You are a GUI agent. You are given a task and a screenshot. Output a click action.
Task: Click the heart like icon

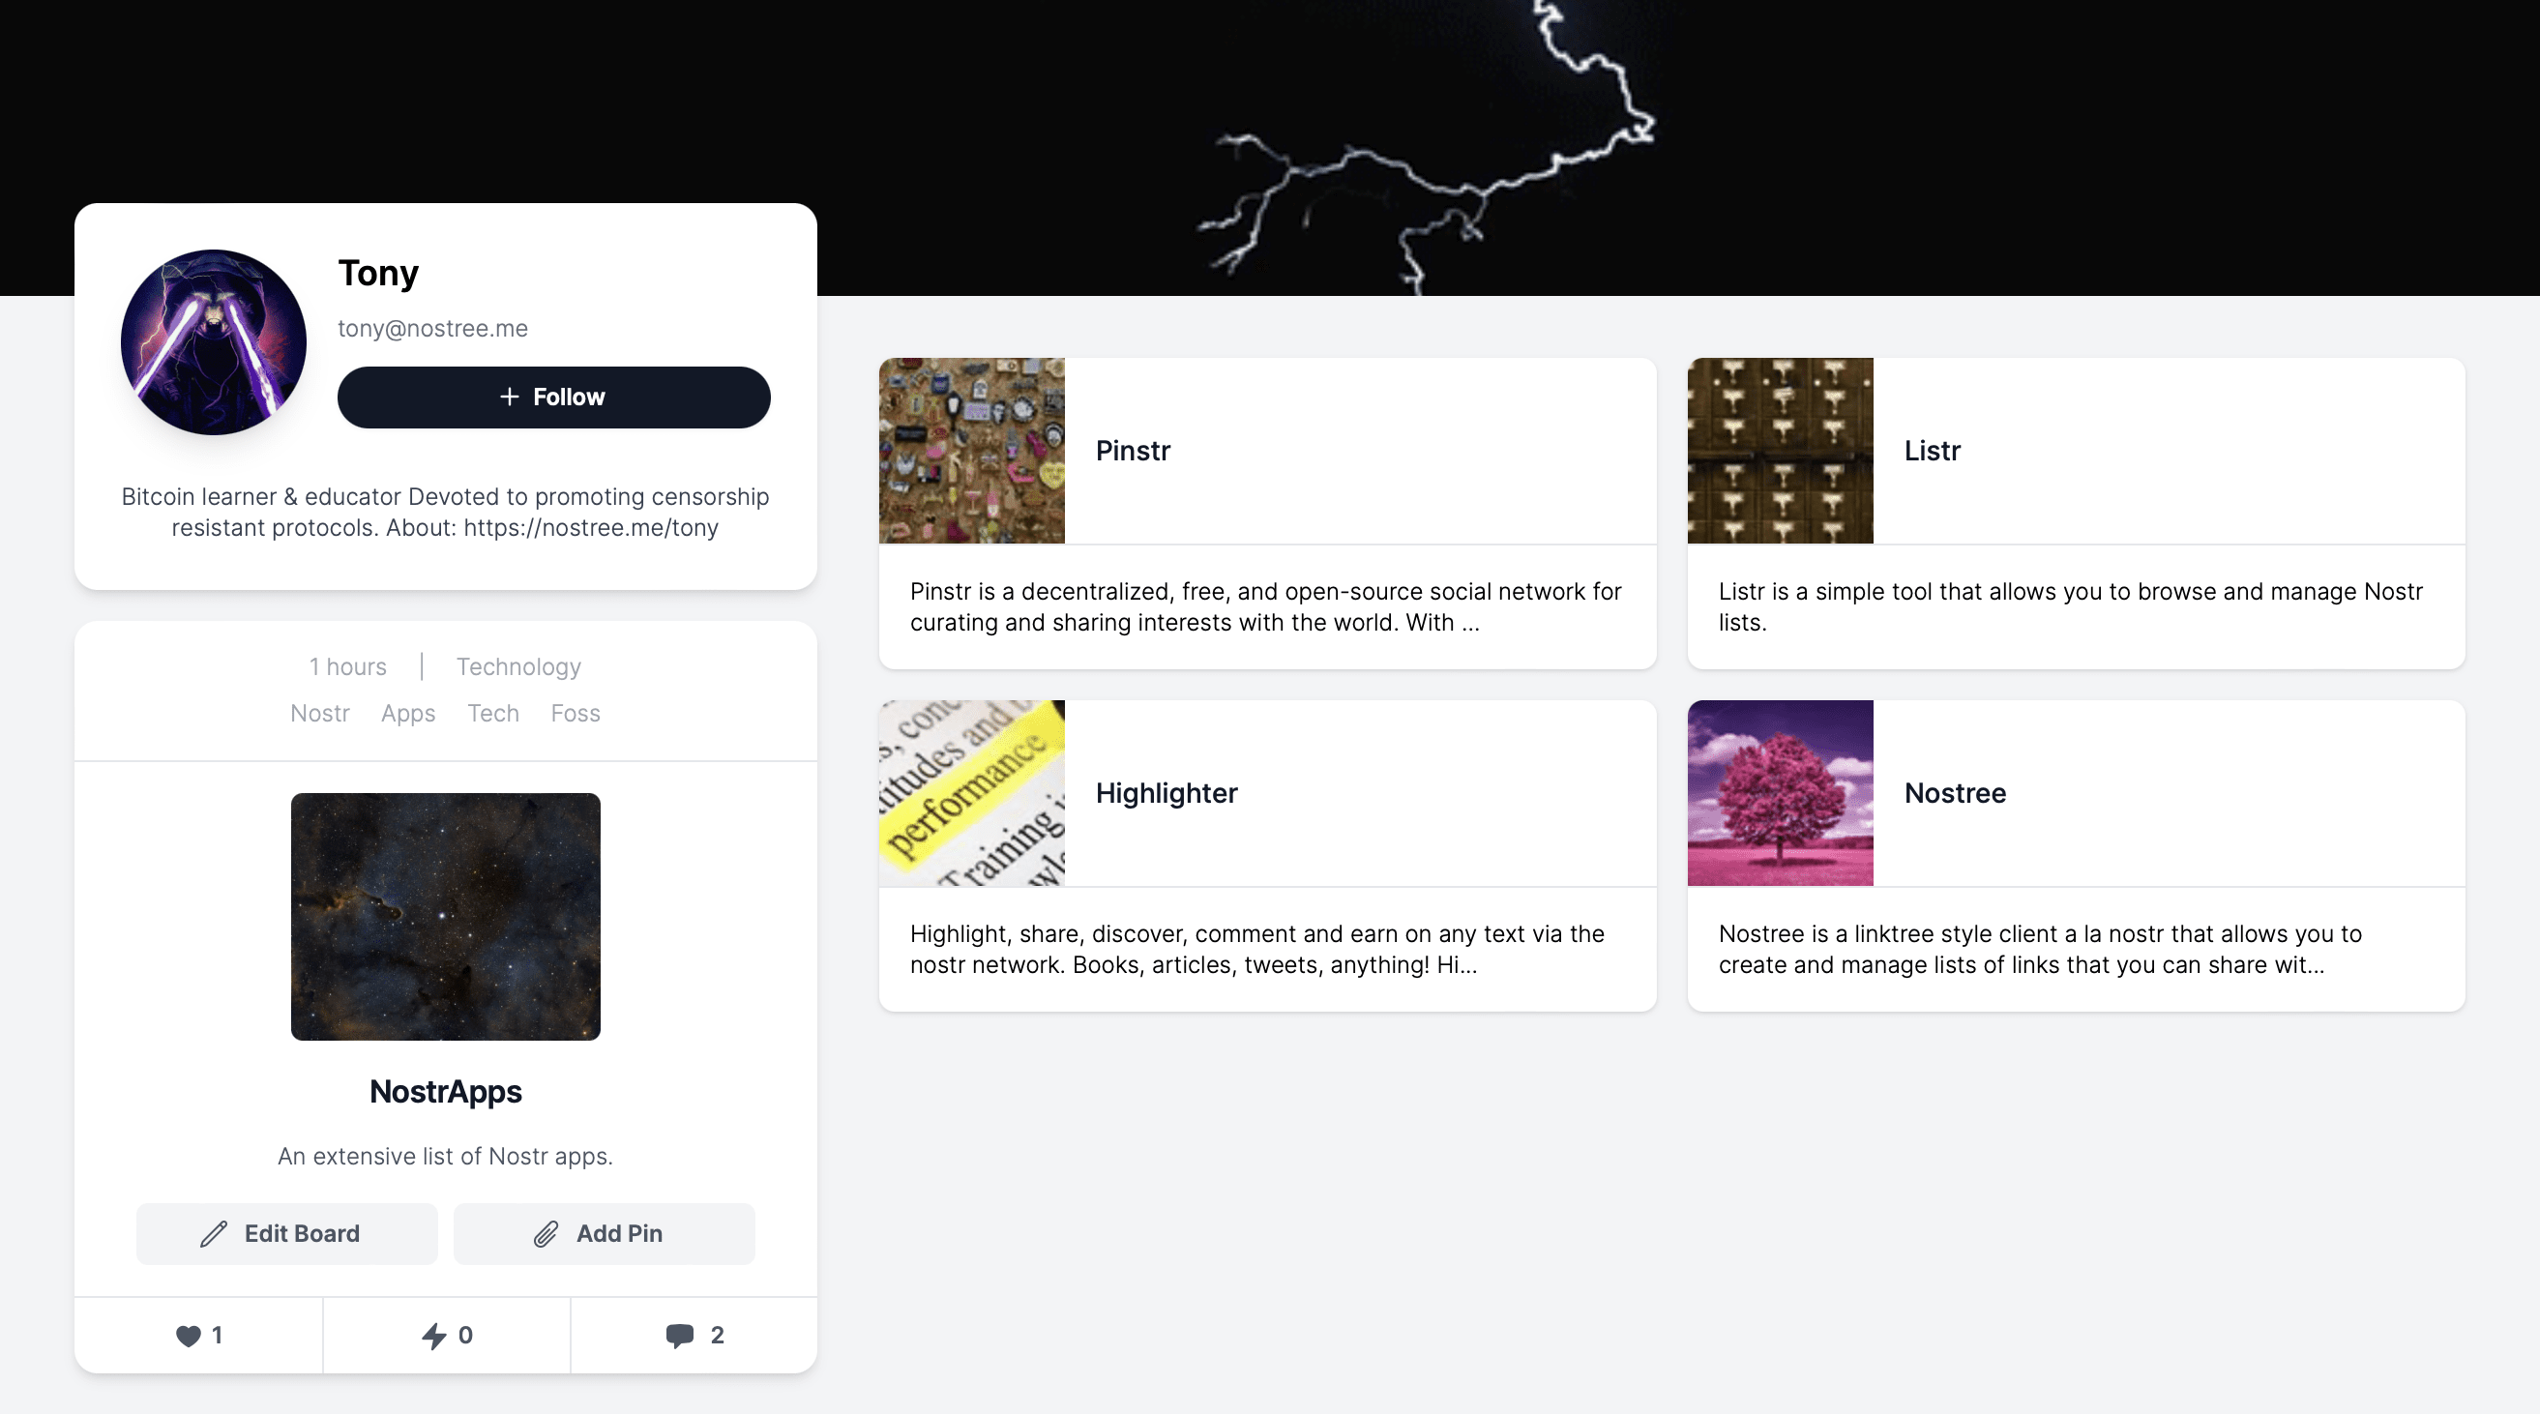click(x=188, y=1335)
